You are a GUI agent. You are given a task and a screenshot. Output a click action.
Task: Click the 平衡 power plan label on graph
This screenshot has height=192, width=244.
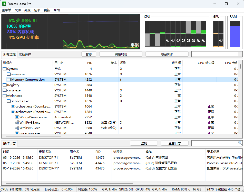click(x=135, y=45)
